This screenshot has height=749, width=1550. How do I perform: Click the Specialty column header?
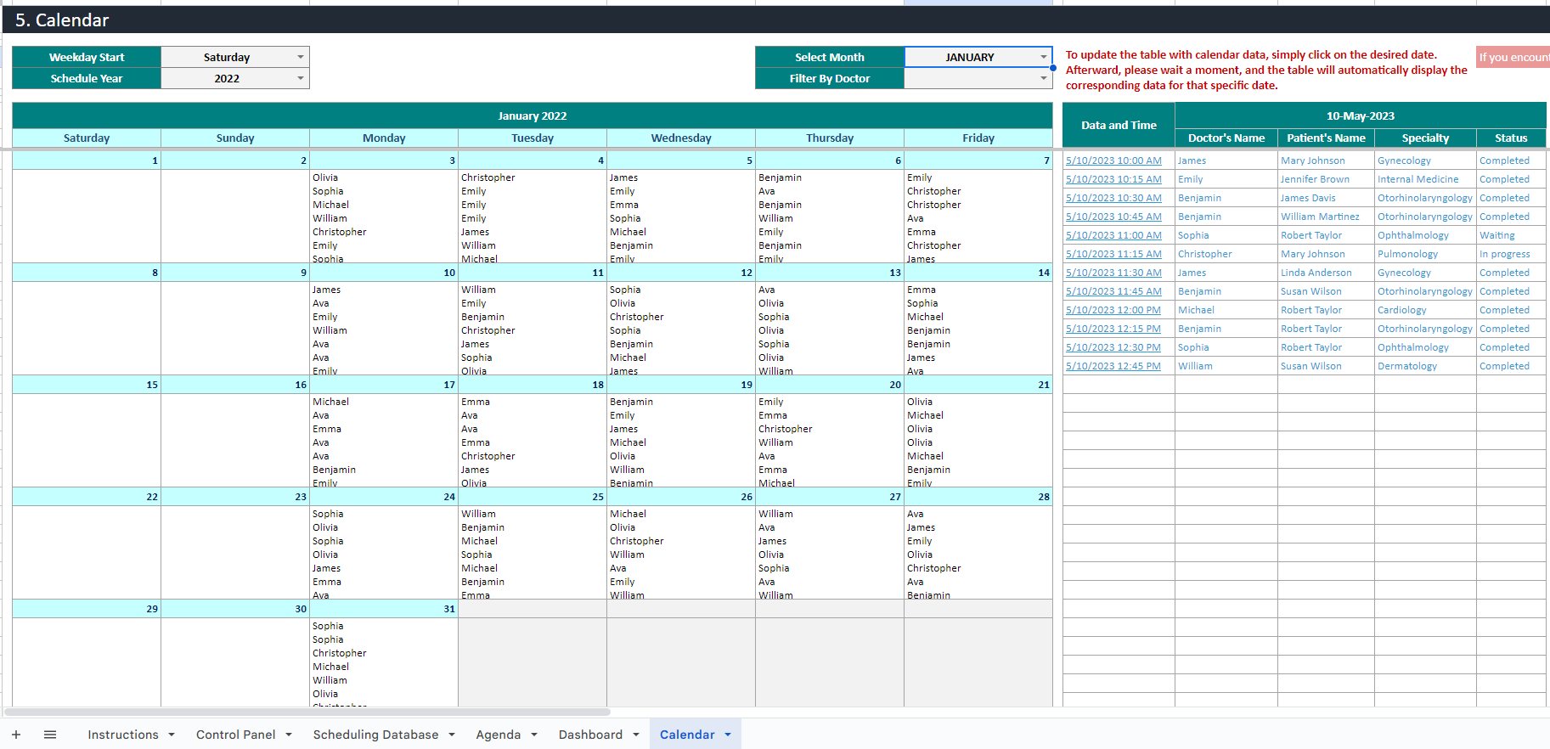(x=1425, y=138)
